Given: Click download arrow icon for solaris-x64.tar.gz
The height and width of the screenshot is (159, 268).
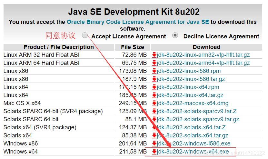Looking at the screenshot, I should [x=154, y=135].
